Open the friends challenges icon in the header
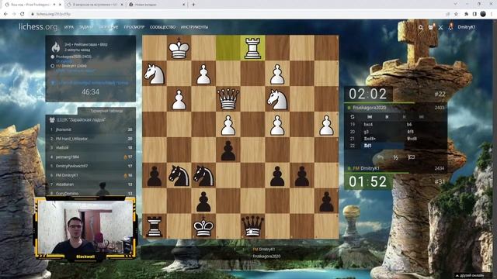Image resolution: width=497 pixels, height=279 pixels. 431,27
